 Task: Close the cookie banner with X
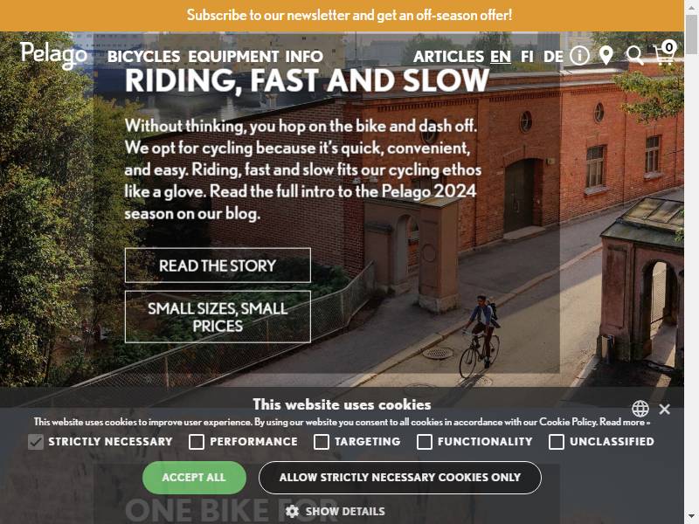[664, 409]
